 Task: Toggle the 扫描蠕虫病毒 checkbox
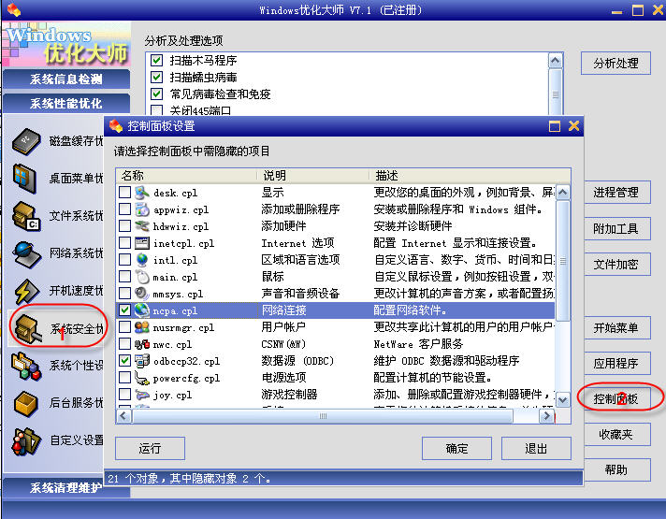(x=157, y=78)
